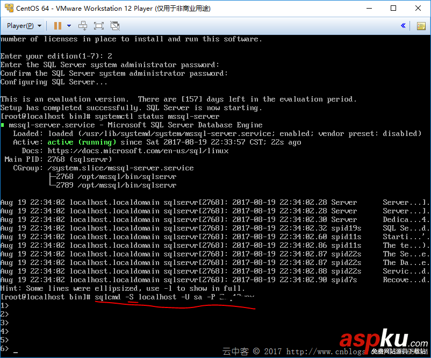
Task: Click the 'Main PID: 2768 (sqlservr)' line
Action: tap(58, 160)
